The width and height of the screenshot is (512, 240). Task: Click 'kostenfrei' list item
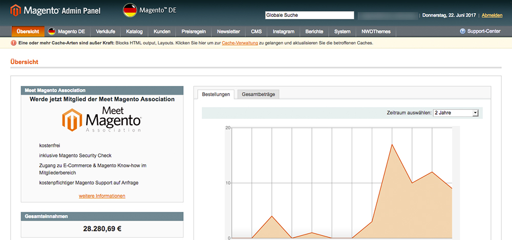click(50, 146)
